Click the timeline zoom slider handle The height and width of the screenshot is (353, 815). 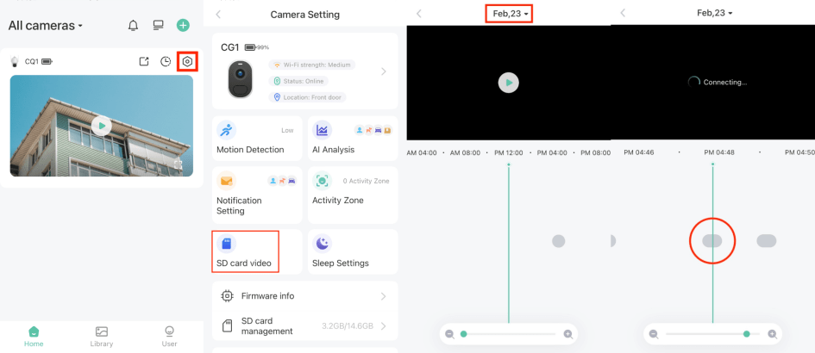click(464, 334)
